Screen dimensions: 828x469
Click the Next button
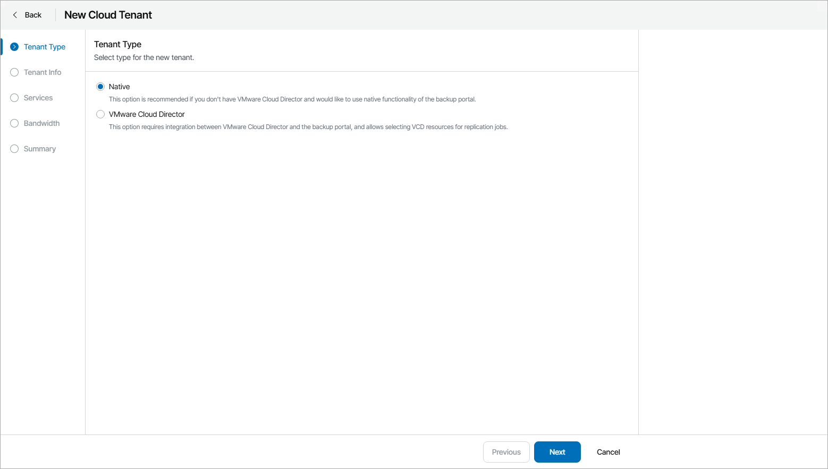coord(557,451)
